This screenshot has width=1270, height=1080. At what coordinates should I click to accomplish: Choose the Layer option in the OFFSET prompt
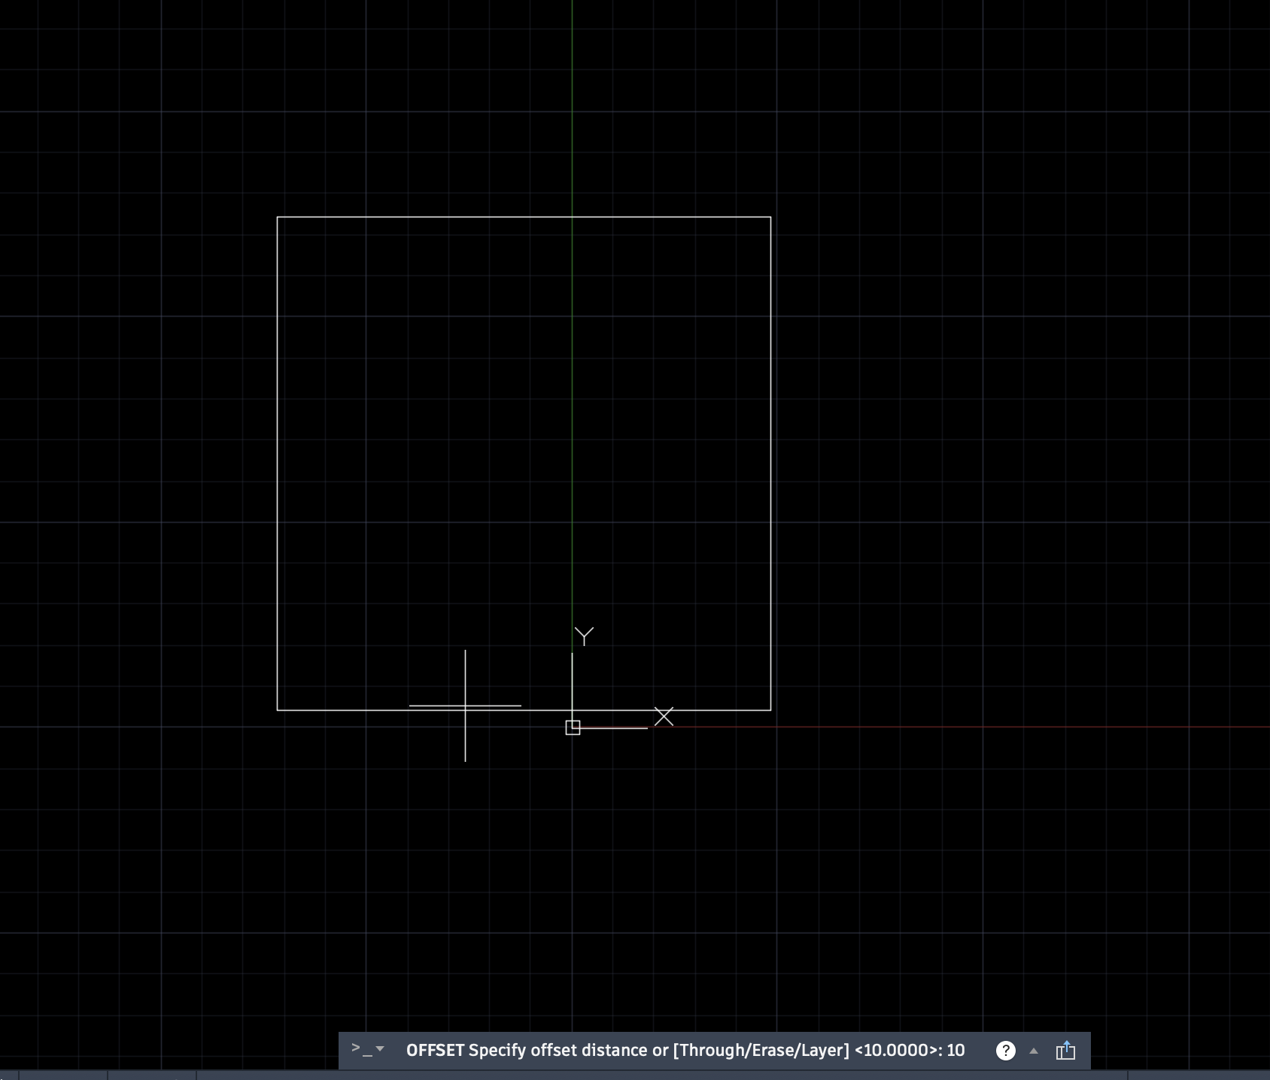tap(822, 1050)
